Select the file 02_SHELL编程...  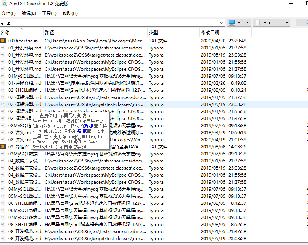click(25, 90)
